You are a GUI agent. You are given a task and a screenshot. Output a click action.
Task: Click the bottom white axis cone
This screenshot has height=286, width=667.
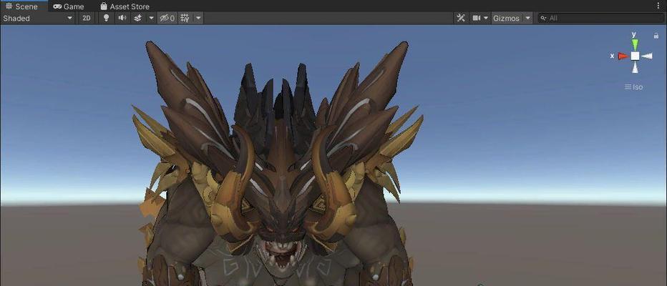[635, 68]
